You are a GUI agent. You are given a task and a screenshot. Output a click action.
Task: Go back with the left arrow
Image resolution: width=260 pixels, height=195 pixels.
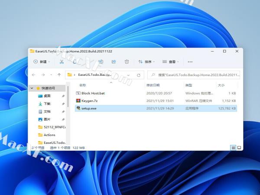pos(34,75)
